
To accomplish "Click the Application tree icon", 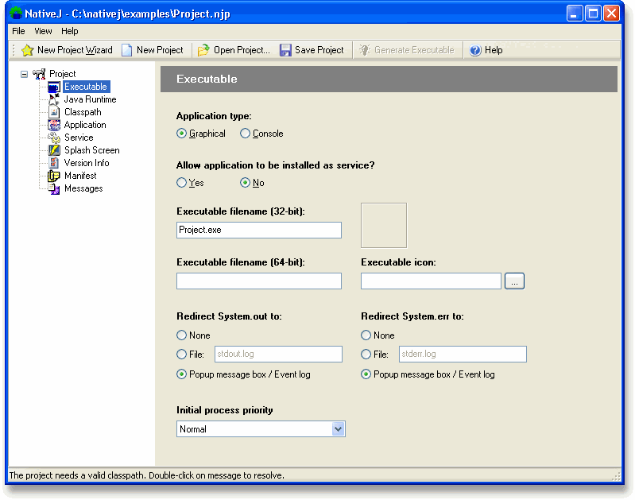I will (54, 125).
